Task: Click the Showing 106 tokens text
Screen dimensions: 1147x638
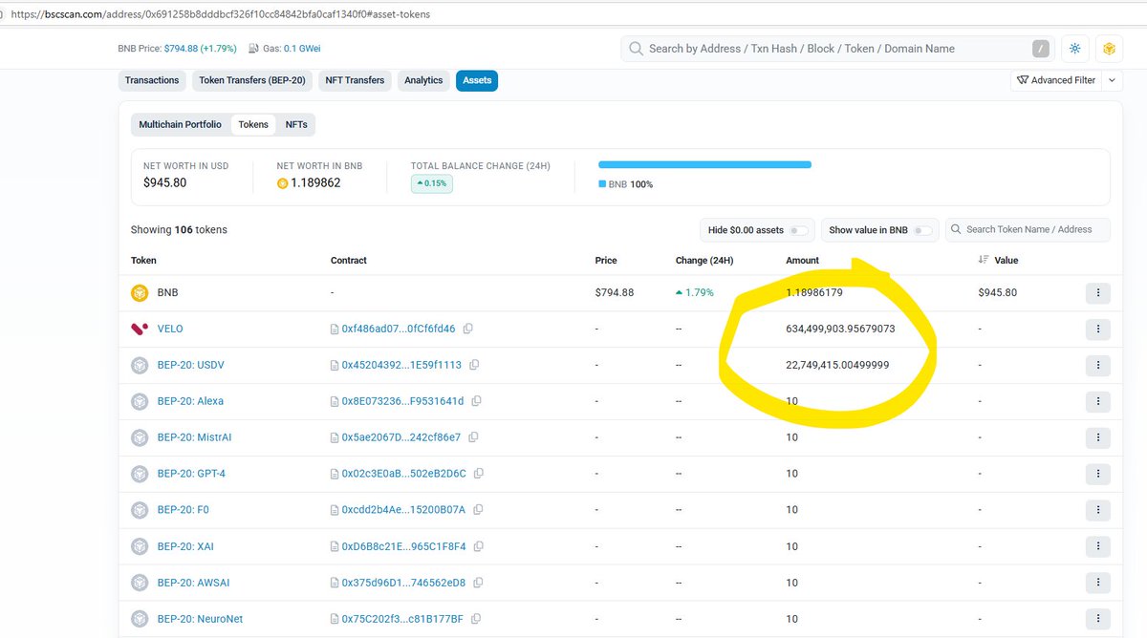Action: [x=179, y=230]
